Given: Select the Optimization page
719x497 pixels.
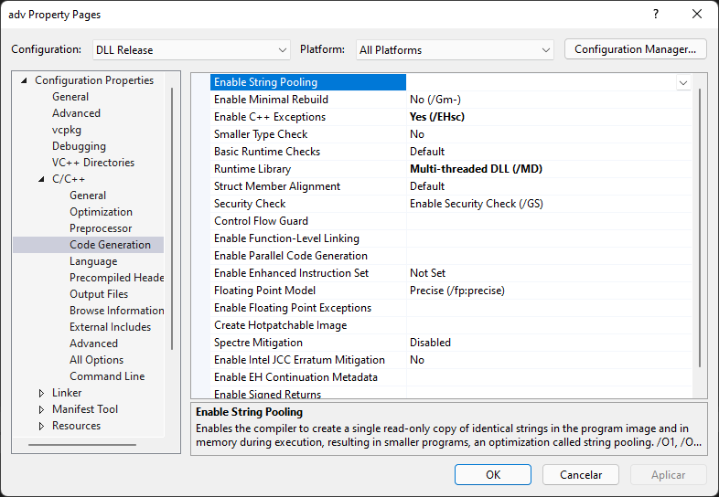Looking at the screenshot, I should [x=101, y=212].
